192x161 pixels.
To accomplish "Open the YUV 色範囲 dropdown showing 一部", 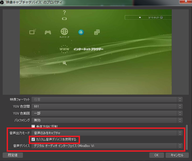I will (x=107, y=113).
